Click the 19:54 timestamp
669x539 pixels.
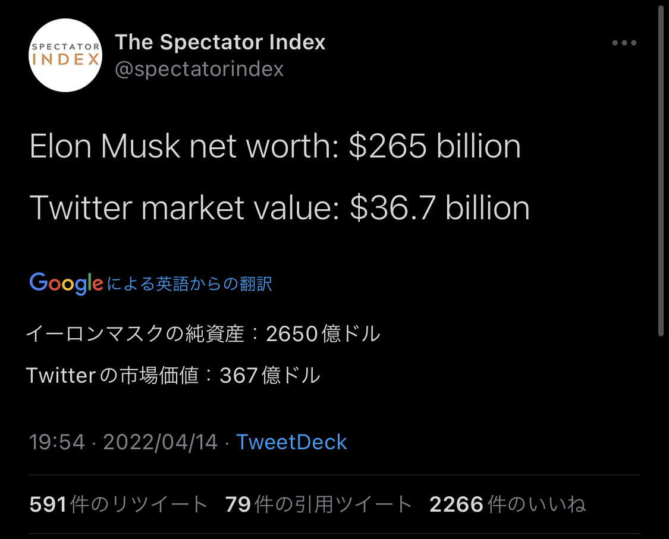click(56, 442)
